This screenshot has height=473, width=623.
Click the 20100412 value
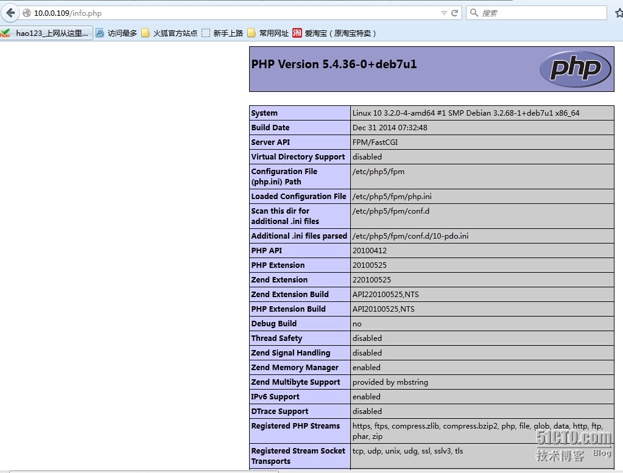click(x=370, y=251)
